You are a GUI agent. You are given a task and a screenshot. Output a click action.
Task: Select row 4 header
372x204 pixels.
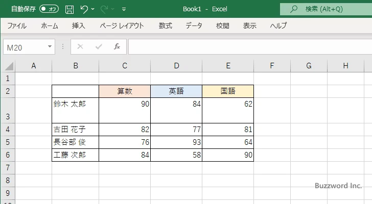8,130
